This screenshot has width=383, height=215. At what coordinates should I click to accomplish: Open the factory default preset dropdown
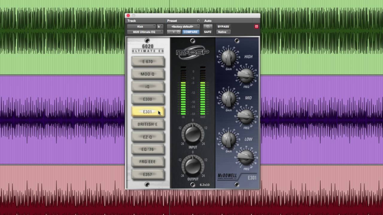183,27
